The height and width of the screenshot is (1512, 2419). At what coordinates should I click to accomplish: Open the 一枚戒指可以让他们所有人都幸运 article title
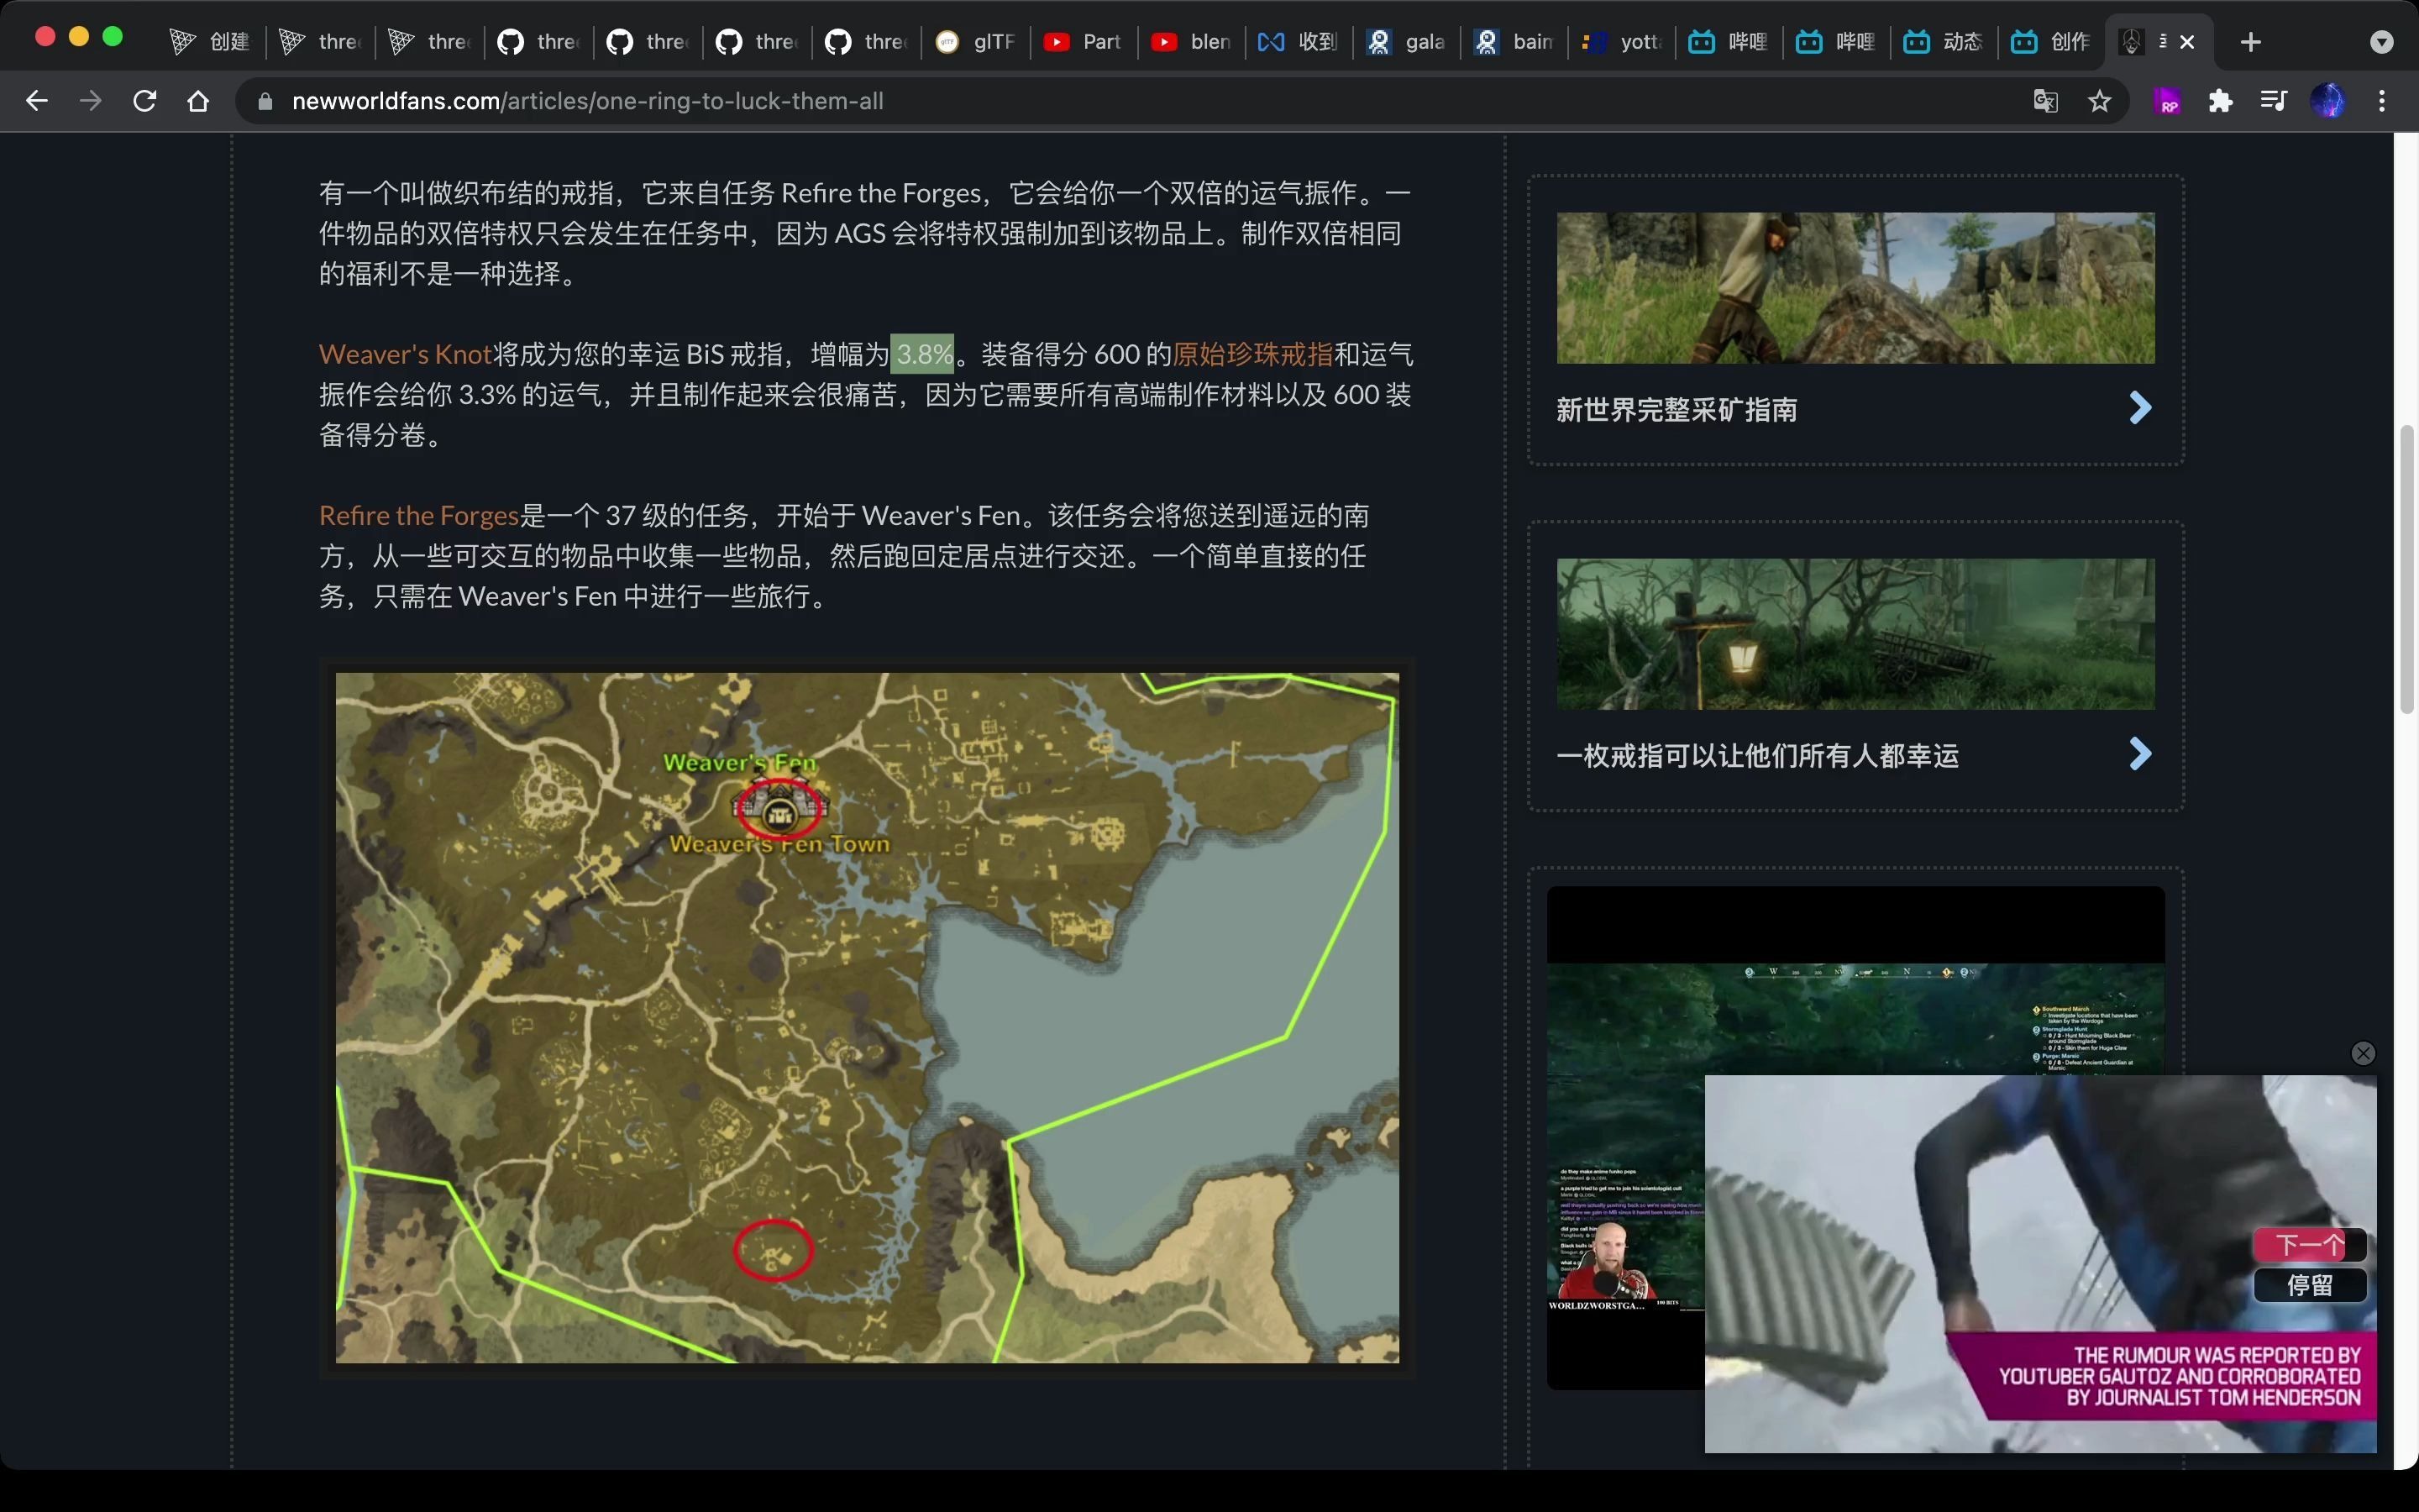[1757, 756]
